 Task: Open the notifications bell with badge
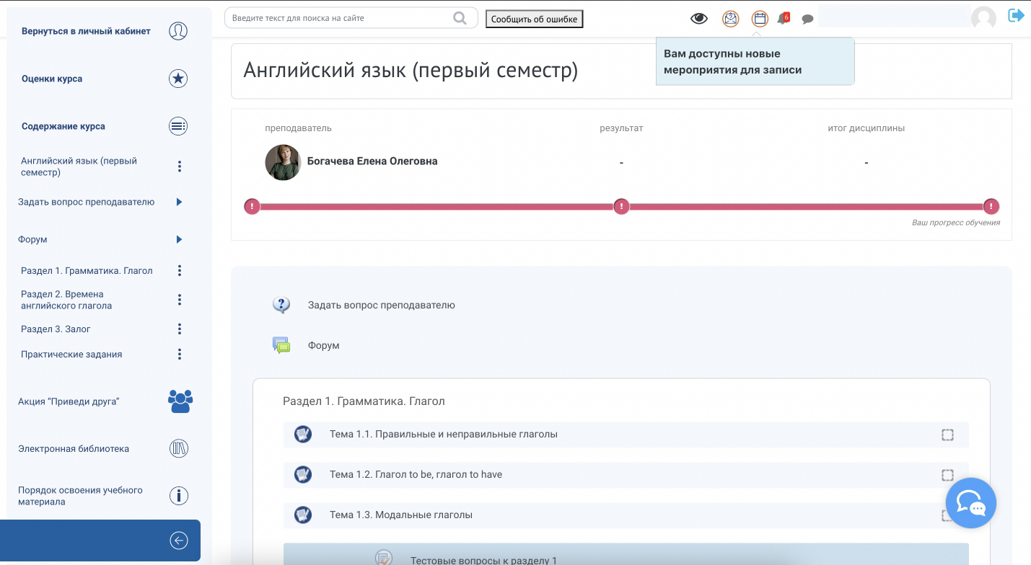pos(784,19)
